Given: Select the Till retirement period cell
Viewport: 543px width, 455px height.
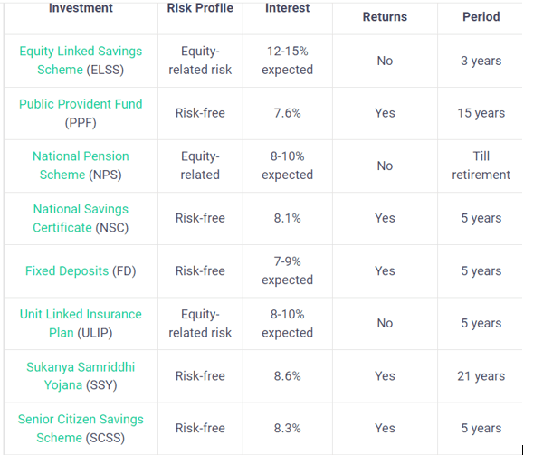Looking at the screenshot, I should coord(481,166).
